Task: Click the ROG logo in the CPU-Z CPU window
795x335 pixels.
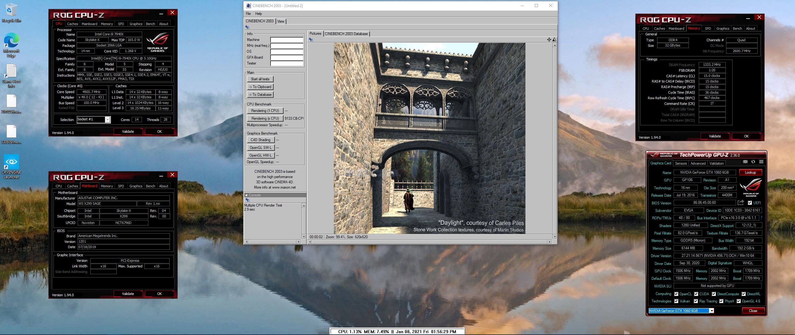Action: tap(157, 42)
